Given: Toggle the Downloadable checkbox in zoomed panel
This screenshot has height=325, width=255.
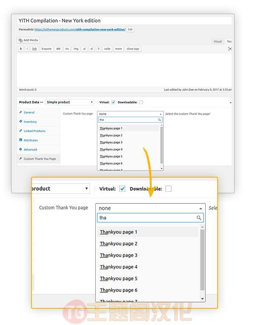Looking at the screenshot, I should coord(168,189).
